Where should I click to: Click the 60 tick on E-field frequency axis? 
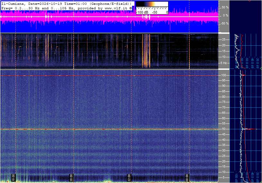click(x=223, y=118)
